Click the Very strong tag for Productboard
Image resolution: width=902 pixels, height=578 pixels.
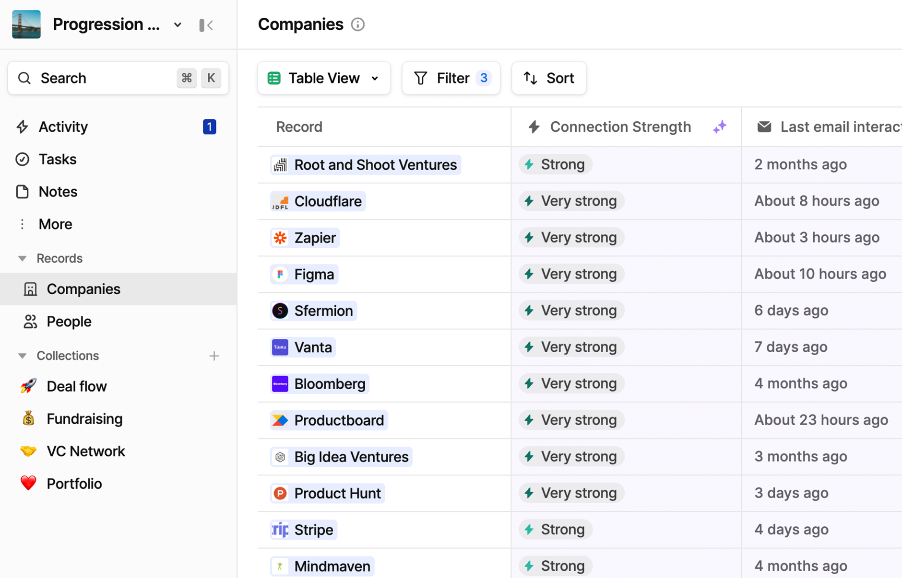571,420
